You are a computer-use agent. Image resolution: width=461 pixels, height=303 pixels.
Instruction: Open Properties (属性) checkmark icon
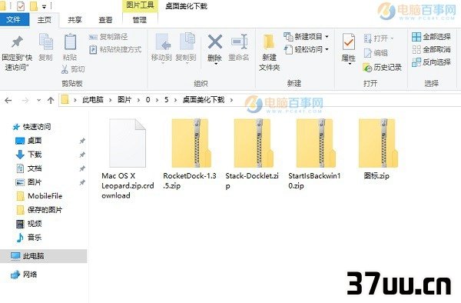click(x=349, y=42)
